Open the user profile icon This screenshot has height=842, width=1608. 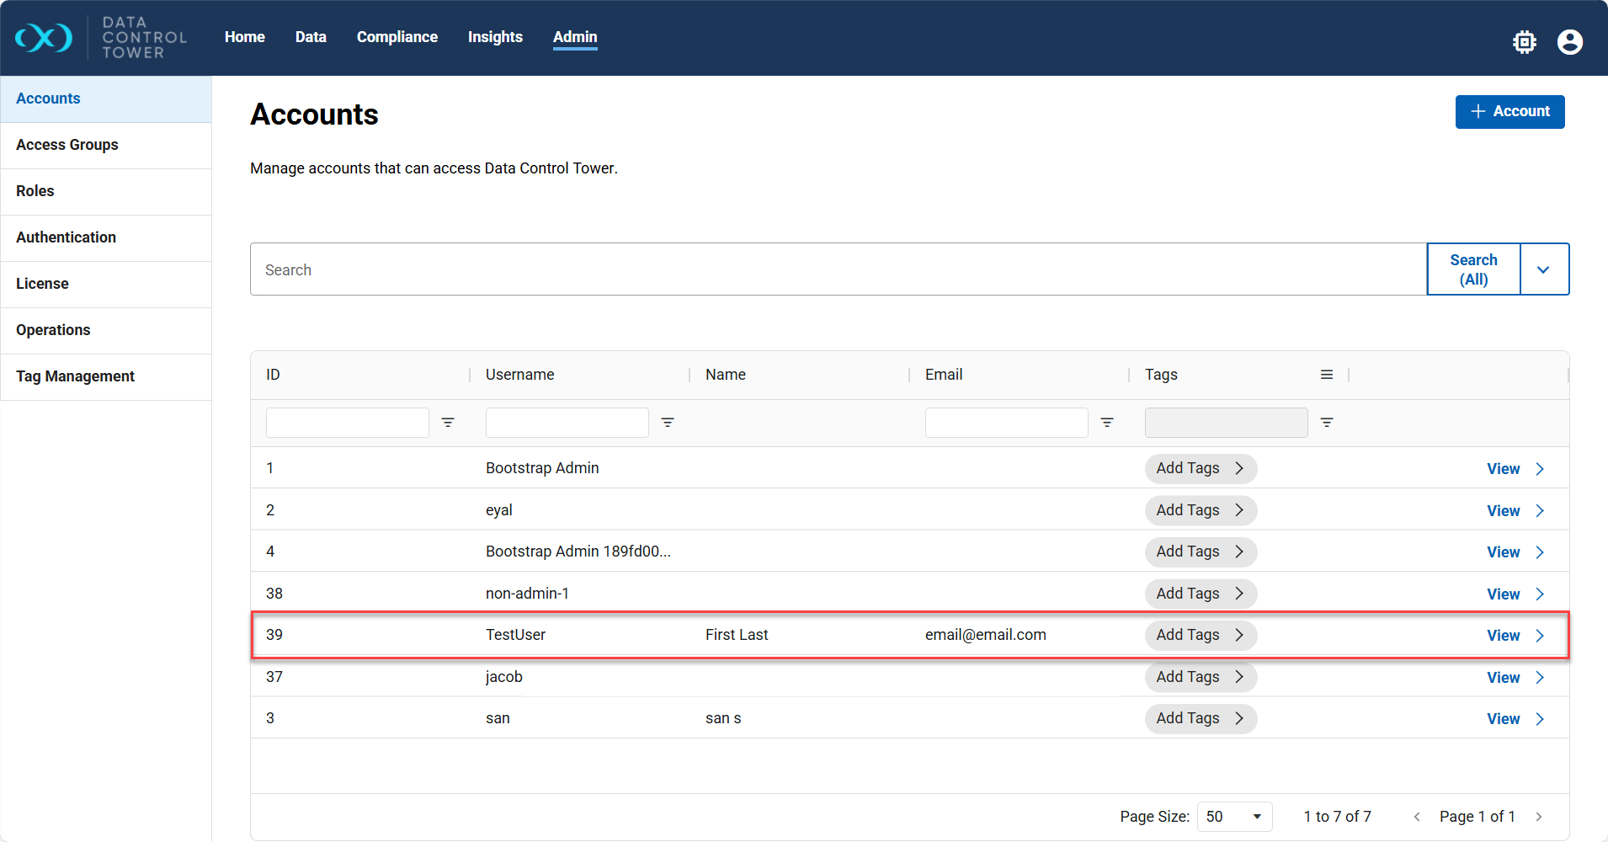1569,41
